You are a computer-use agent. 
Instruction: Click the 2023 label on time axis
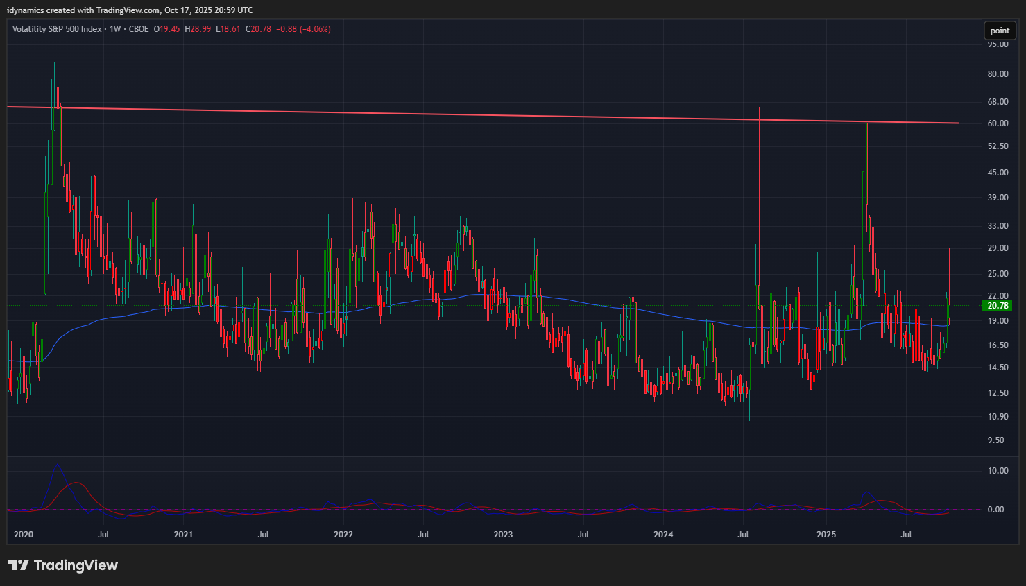[503, 535]
